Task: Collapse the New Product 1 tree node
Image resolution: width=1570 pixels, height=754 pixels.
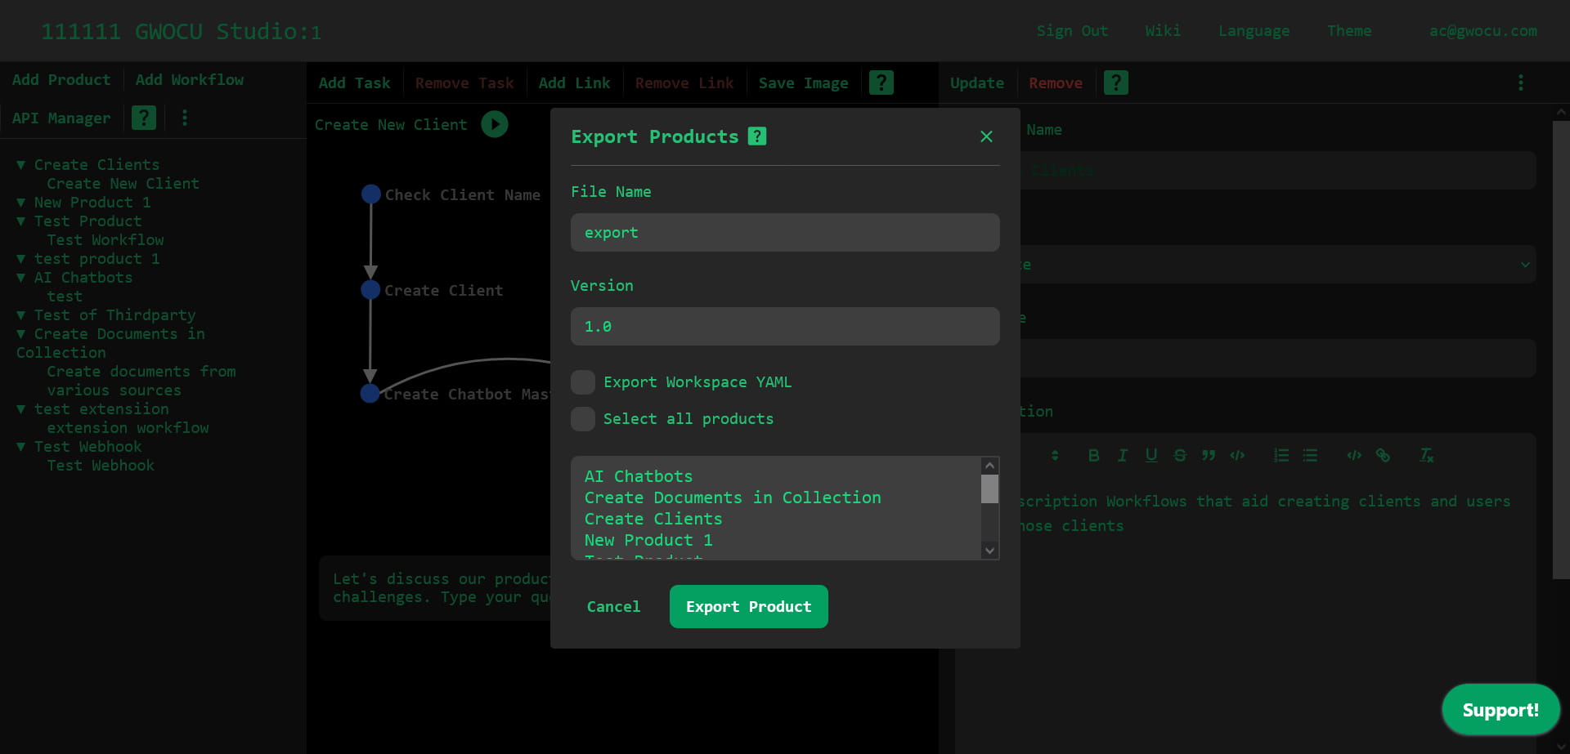Action: (21, 203)
